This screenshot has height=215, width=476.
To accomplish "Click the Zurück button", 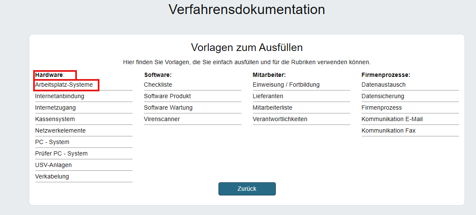I will click(247, 189).
